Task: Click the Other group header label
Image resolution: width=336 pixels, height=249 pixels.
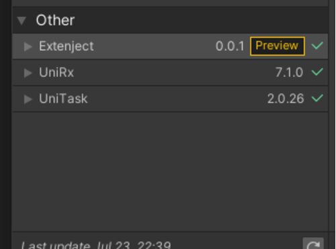Action: [x=55, y=20]
